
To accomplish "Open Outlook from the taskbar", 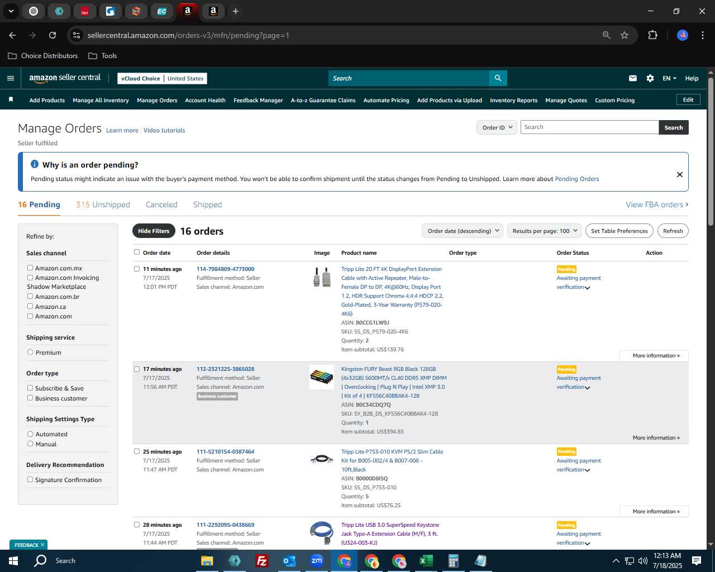I will (289, 561).
